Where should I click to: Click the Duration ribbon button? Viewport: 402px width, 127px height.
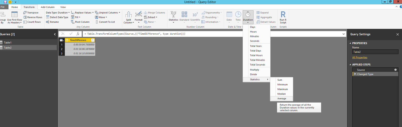click(x=248, y=17)
